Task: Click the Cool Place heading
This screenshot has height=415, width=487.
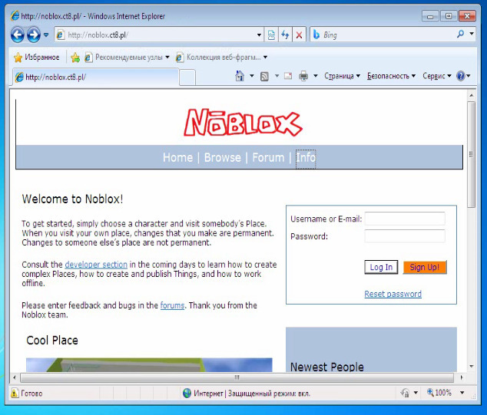Action: pyautogui.click(x=52, y=341)
